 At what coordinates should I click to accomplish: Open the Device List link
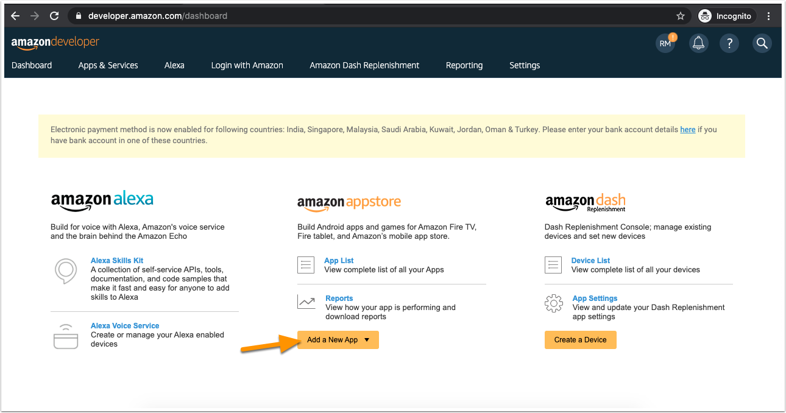point(591,261)
